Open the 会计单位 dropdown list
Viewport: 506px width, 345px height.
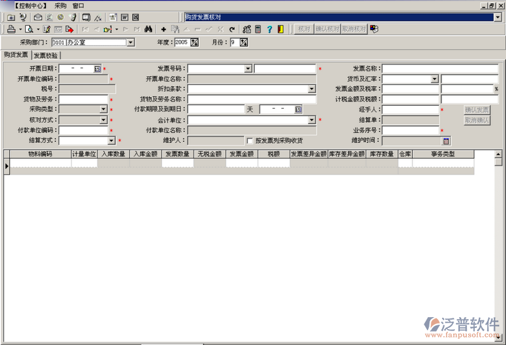[312, 120]
